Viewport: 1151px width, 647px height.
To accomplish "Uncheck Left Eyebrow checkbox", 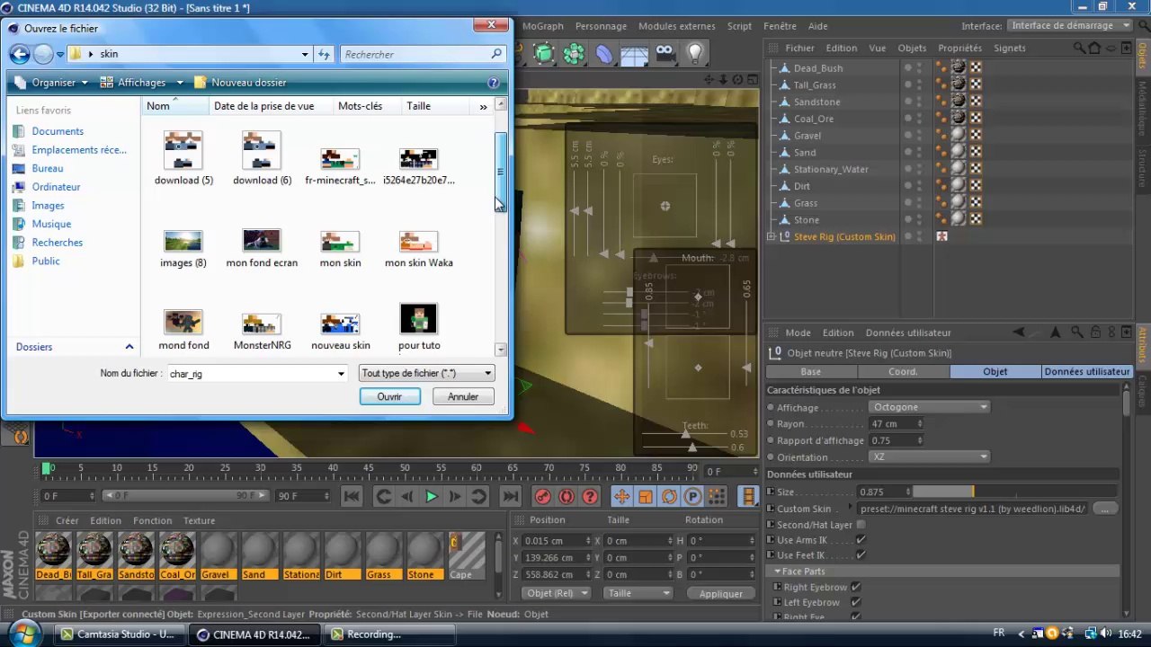I will 855,602.
